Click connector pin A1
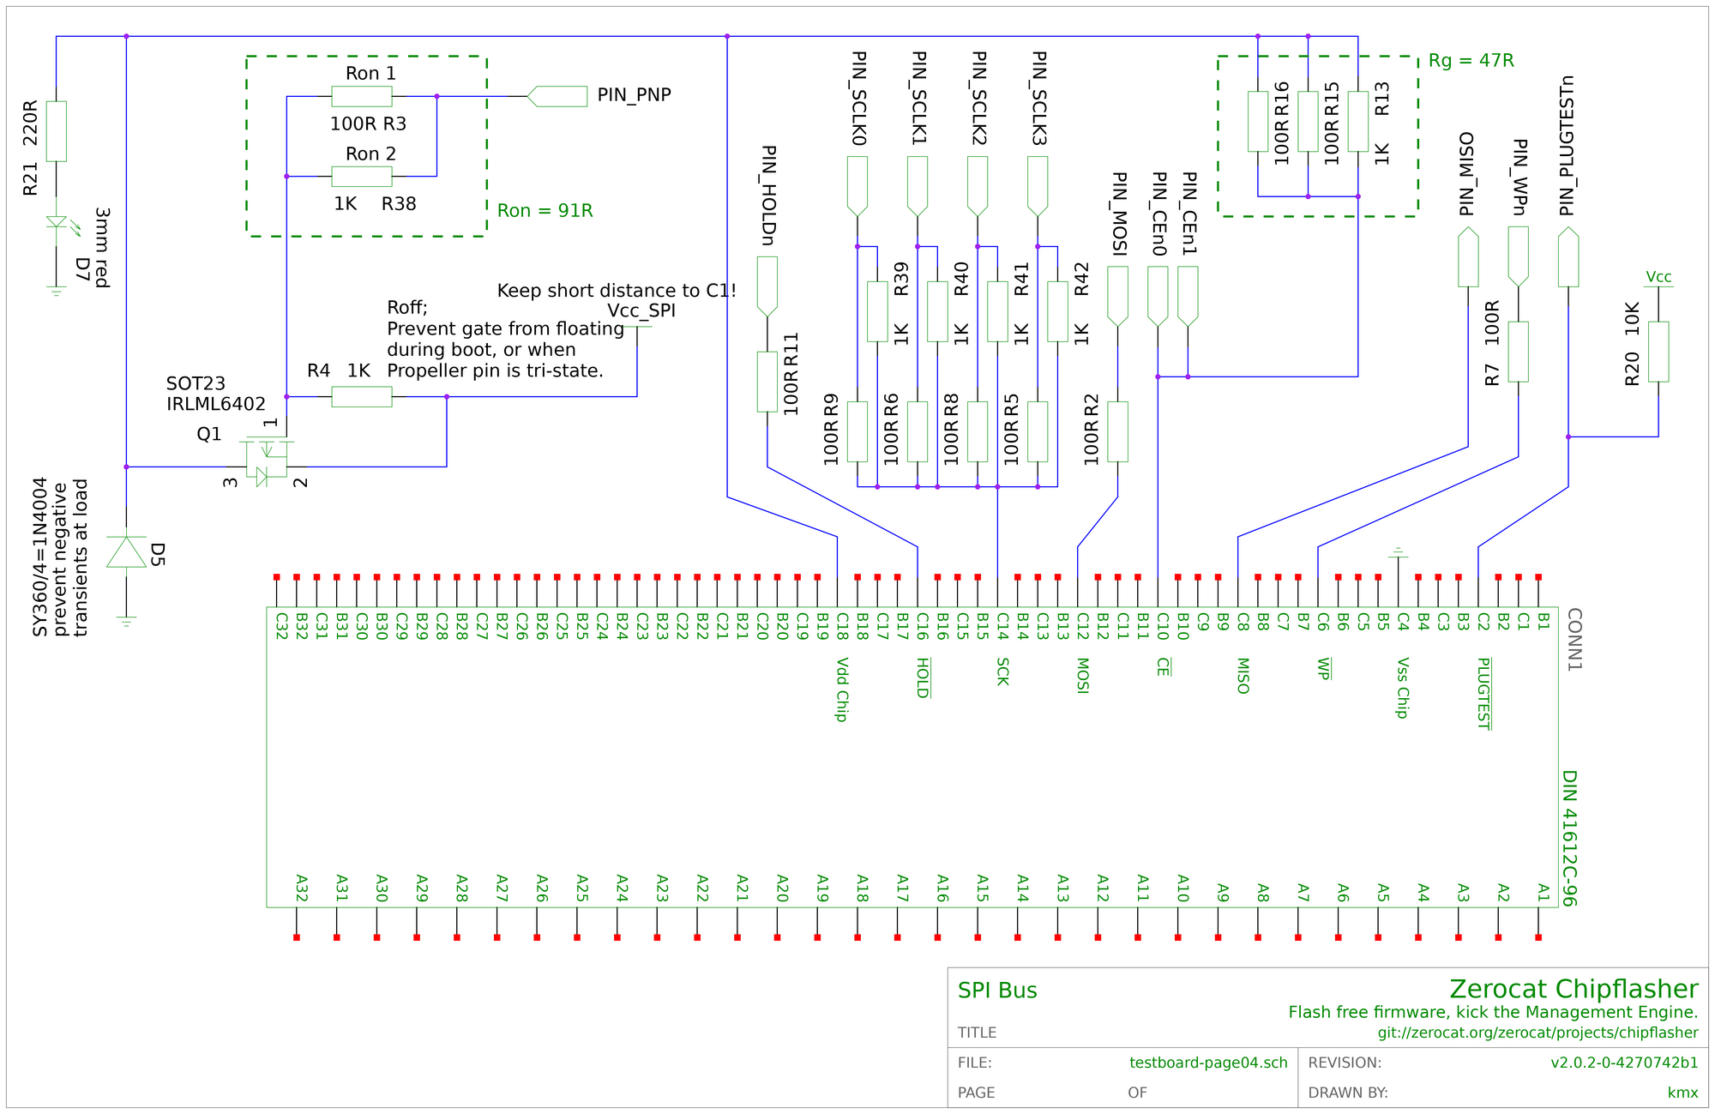This screenshot has width=1715, height=1114. point(1538,922)
